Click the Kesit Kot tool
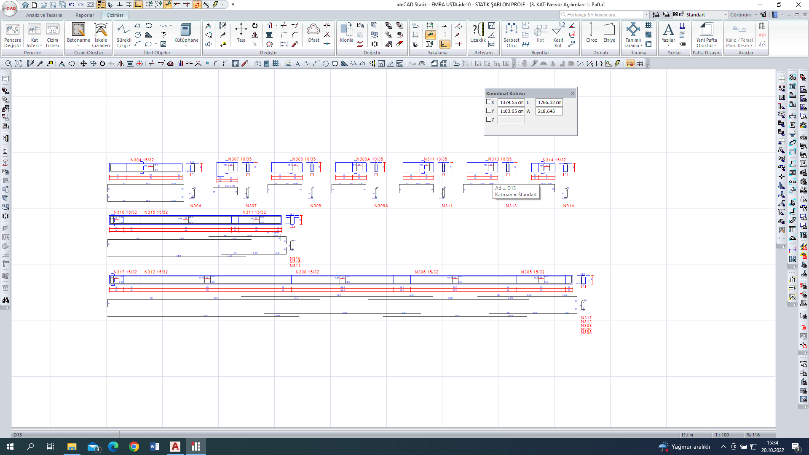Screen dimensions: 809x455 coord(558,35)
